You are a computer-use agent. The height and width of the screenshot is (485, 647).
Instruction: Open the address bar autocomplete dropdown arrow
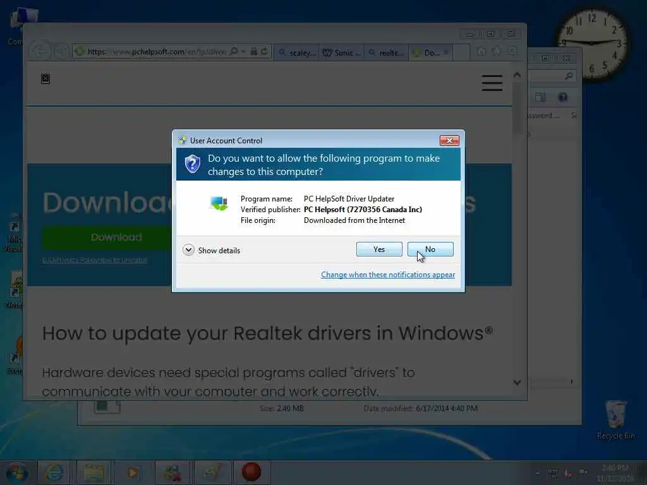[x=243, y=52]
